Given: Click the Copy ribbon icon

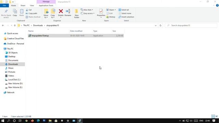Looking at the screenshot, I should point(15,11).
